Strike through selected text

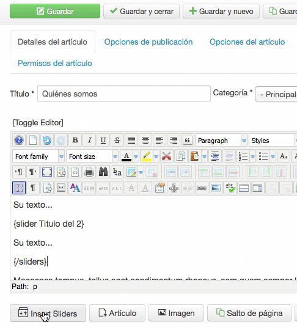tap(117, 140)
